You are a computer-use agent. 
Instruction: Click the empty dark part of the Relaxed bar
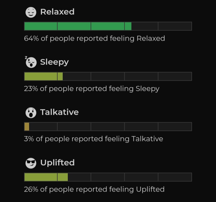click(161, 26)
